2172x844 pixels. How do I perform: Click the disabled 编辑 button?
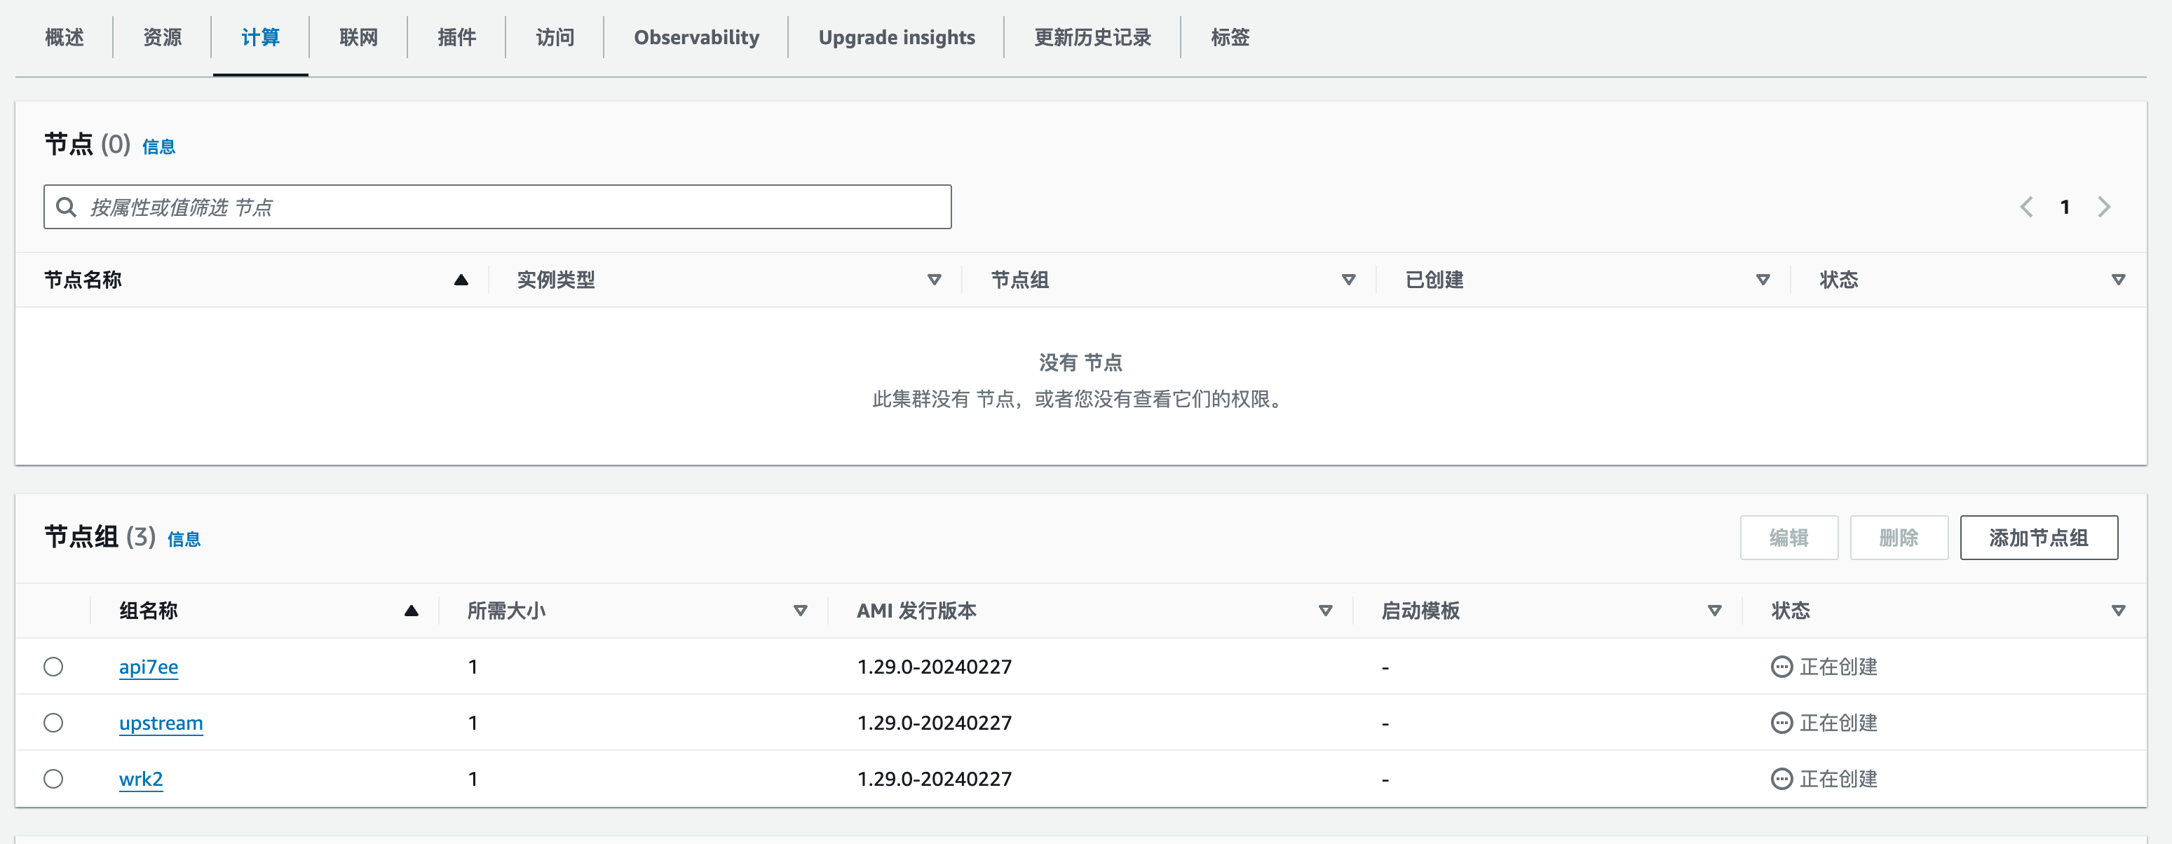(x=1789, y=537)
